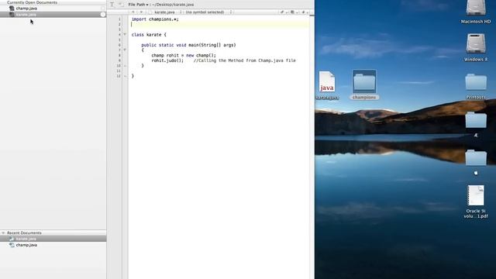Click the karate.java file icon in open documents
Screen dimensions: 496x279
tap(12, 14)
